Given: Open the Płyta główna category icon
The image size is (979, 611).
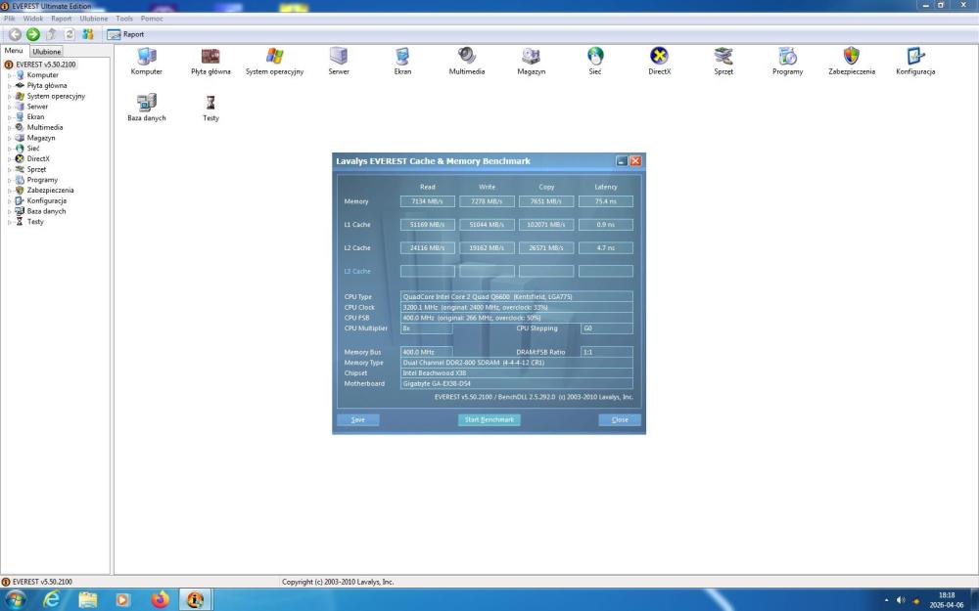Looking at the screenshot, I should pyautogui.click(x=210, y=57).
